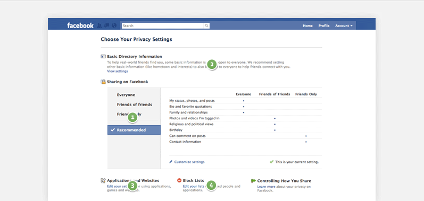Click the red Block Lists icon
This screenshot has height=201, width=424.
(x=179, y=180)
